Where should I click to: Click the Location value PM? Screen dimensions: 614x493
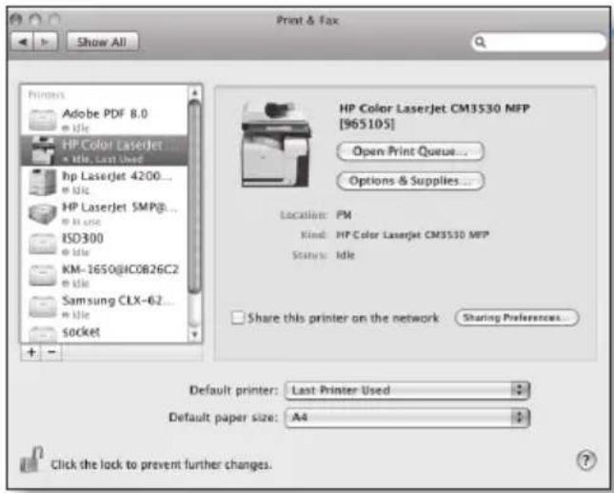(x=344, y=215)
